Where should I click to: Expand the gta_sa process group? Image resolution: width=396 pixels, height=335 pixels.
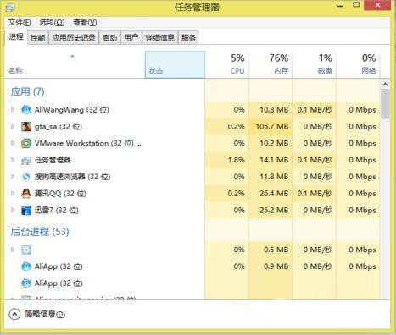click(13, 126)
